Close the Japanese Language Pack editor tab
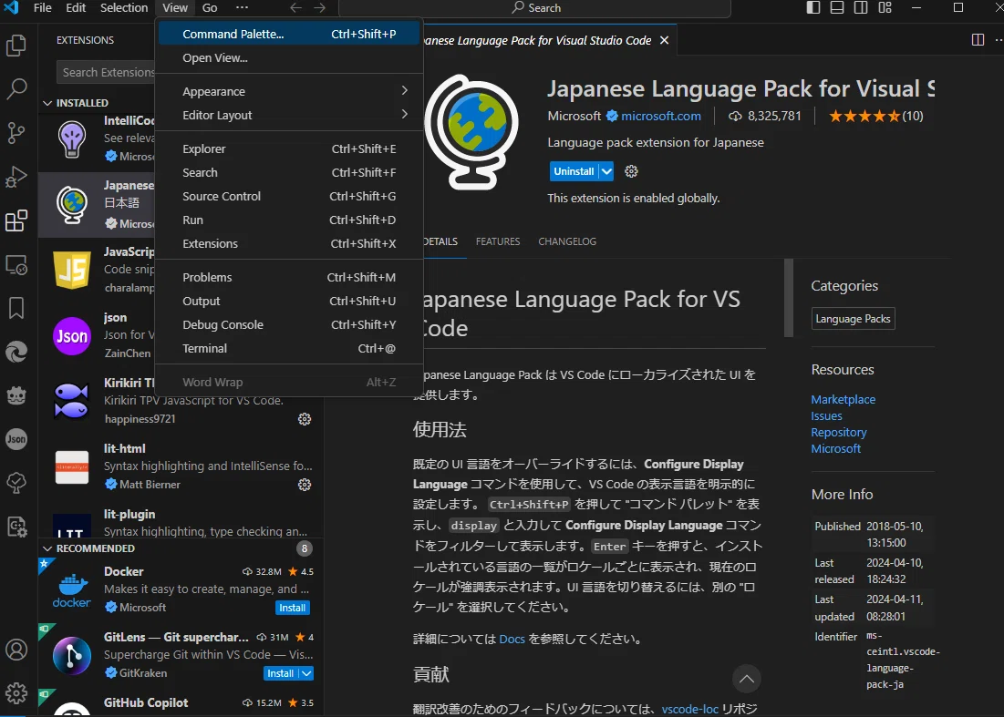Screen dimensions: 1004x717 665,40
